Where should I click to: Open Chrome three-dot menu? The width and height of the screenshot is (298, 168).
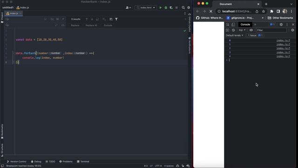(x=291, y=11)
